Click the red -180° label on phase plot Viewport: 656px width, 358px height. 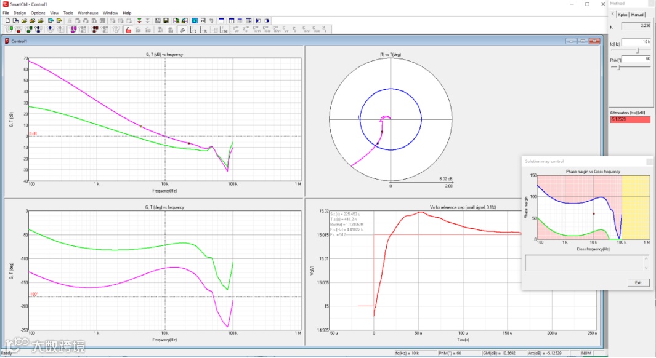click(33, 295)
